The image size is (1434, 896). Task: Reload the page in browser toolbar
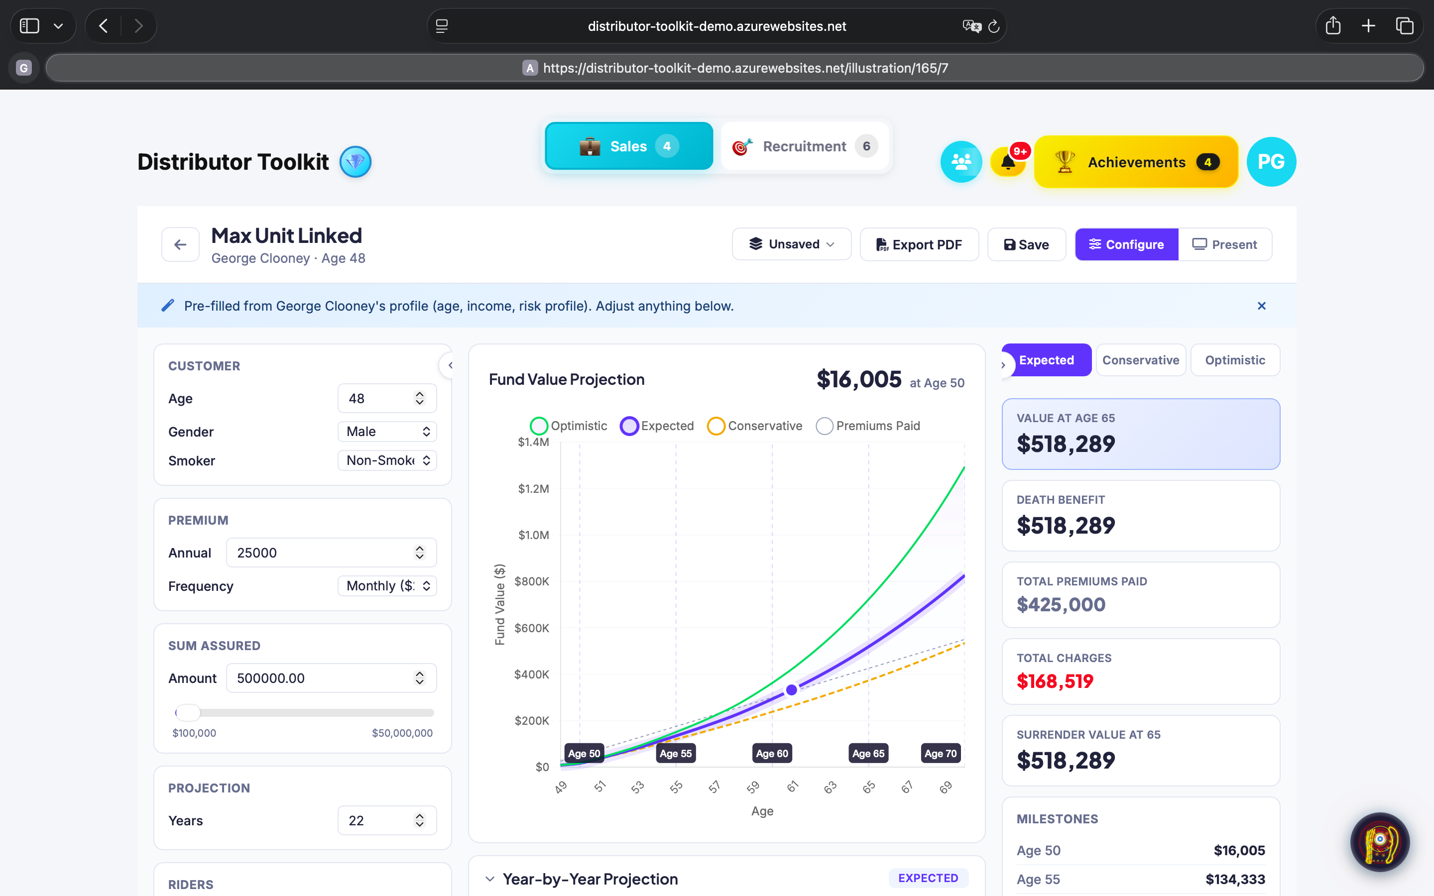point(994,26)
